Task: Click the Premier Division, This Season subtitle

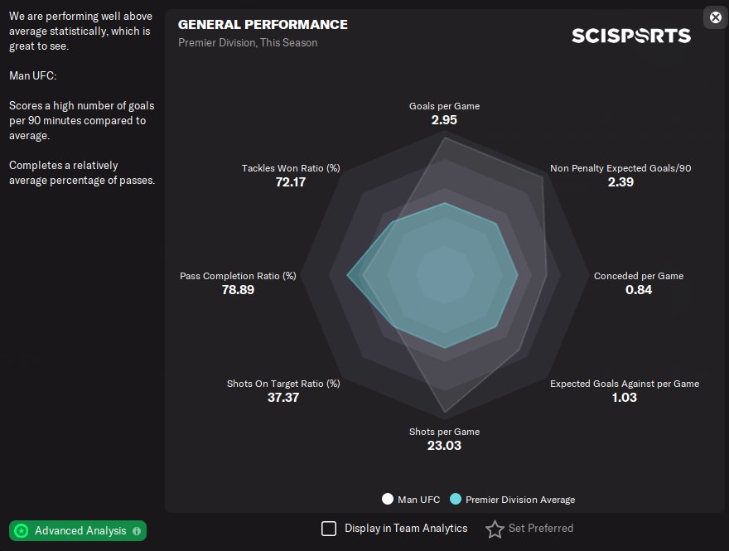Action: [248, 42]
